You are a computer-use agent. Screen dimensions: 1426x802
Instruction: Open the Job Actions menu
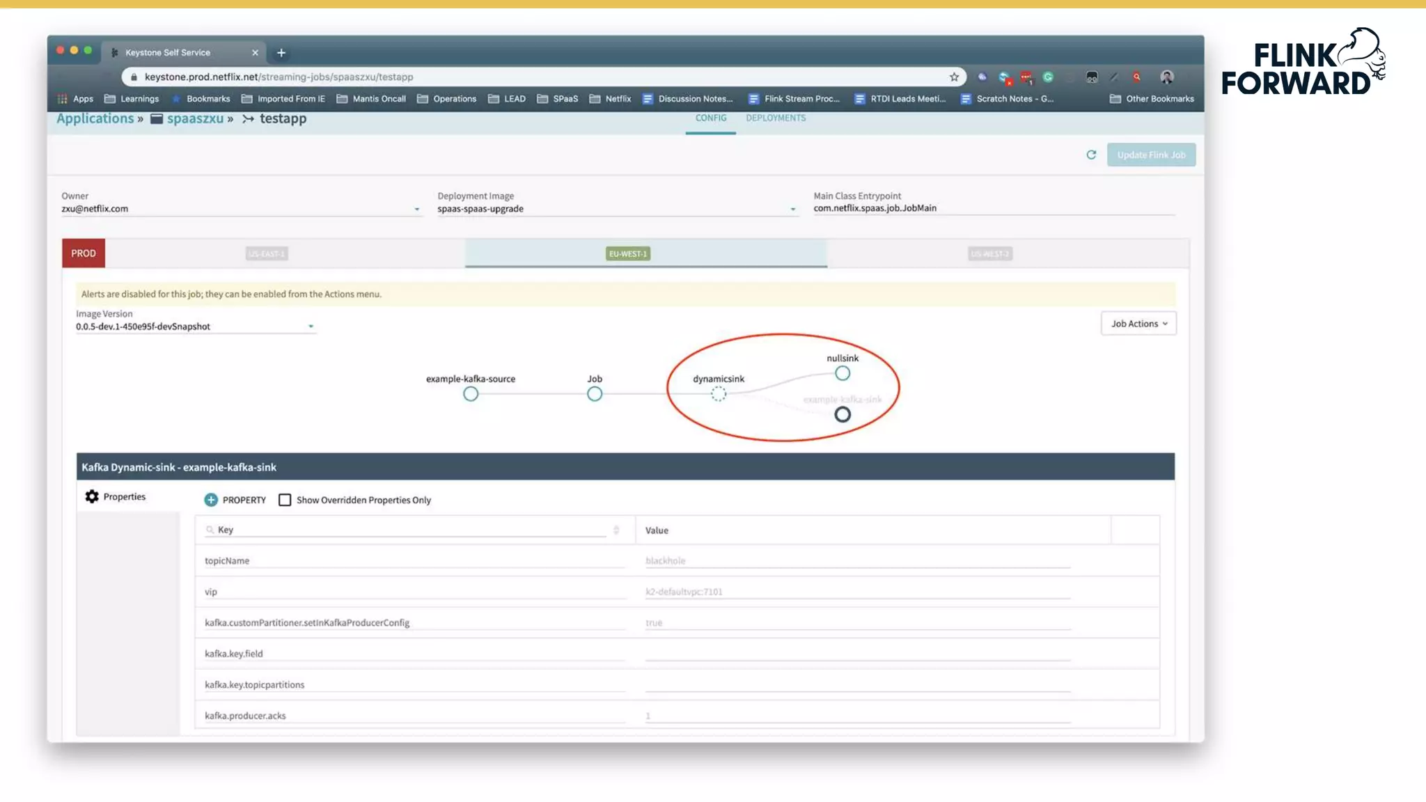coord(1138,324)
